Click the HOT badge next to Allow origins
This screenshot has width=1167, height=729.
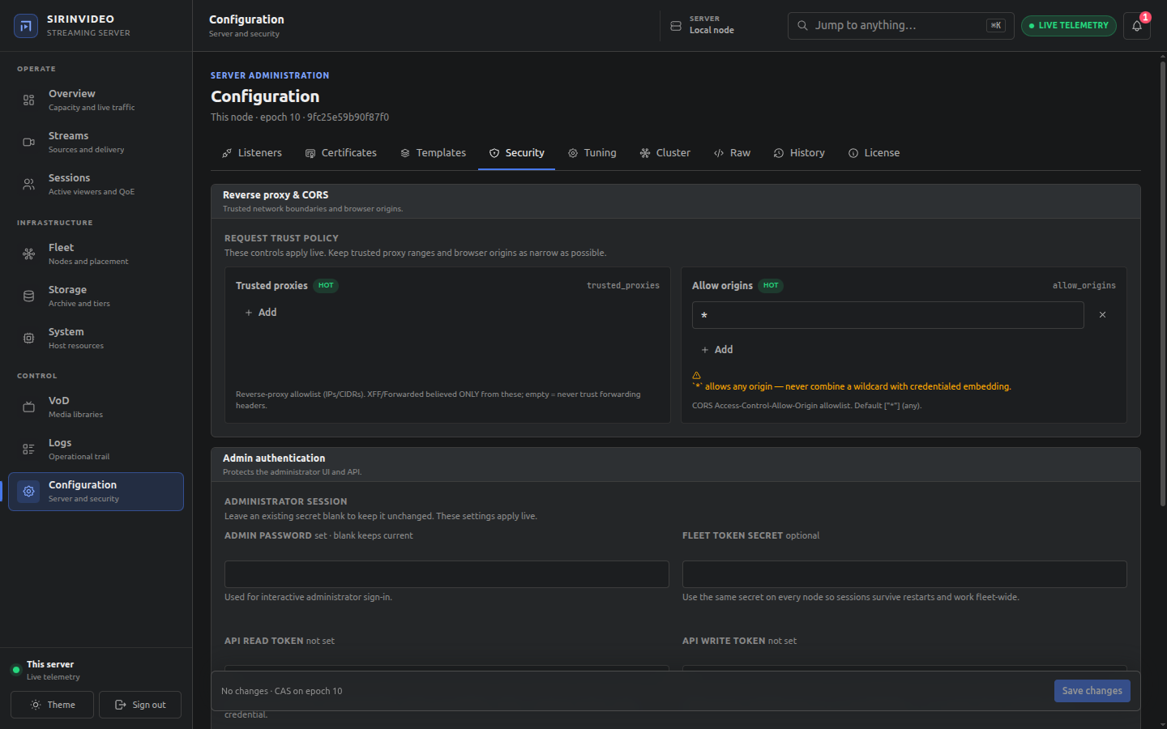coord(771,286)
